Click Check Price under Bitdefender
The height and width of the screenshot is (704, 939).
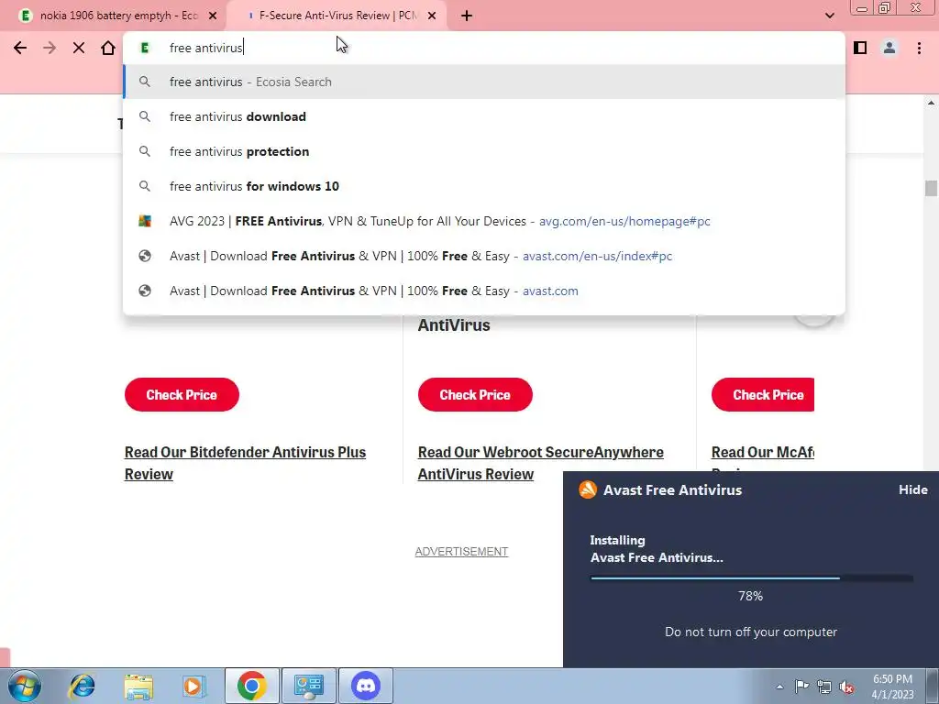182,394
